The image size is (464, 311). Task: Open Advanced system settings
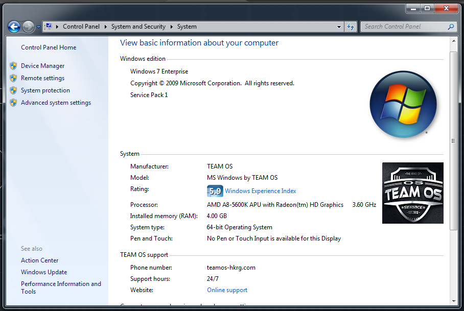(x=56, y=103)
